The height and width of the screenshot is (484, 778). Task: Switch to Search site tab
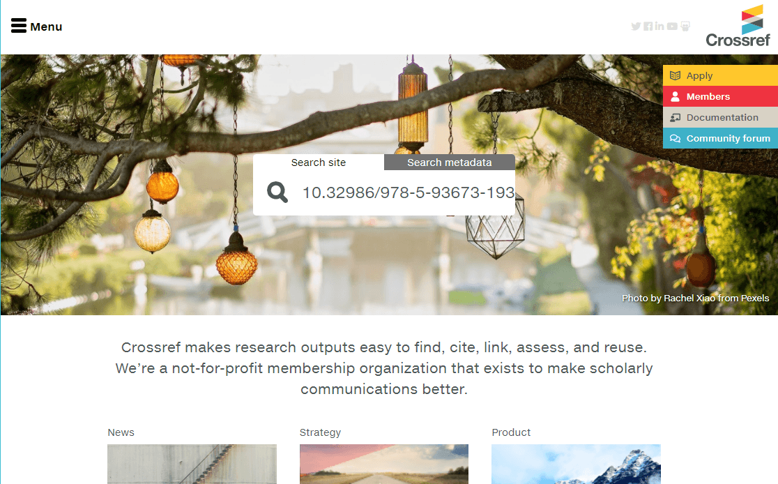point(319,162)
